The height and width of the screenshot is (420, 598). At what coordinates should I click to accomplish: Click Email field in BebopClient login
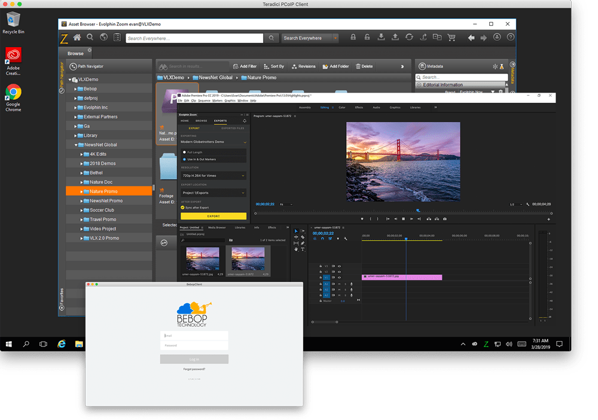pos(194,335)
